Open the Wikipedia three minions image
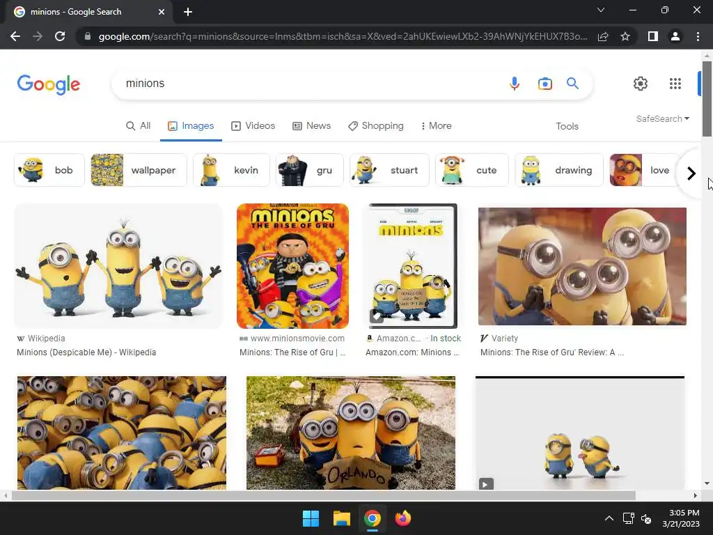 (118, 266)
